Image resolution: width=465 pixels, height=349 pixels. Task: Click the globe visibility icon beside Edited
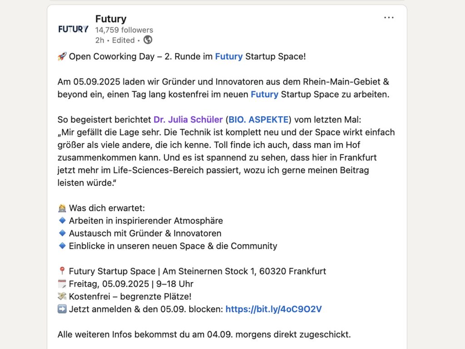[147, 40]
